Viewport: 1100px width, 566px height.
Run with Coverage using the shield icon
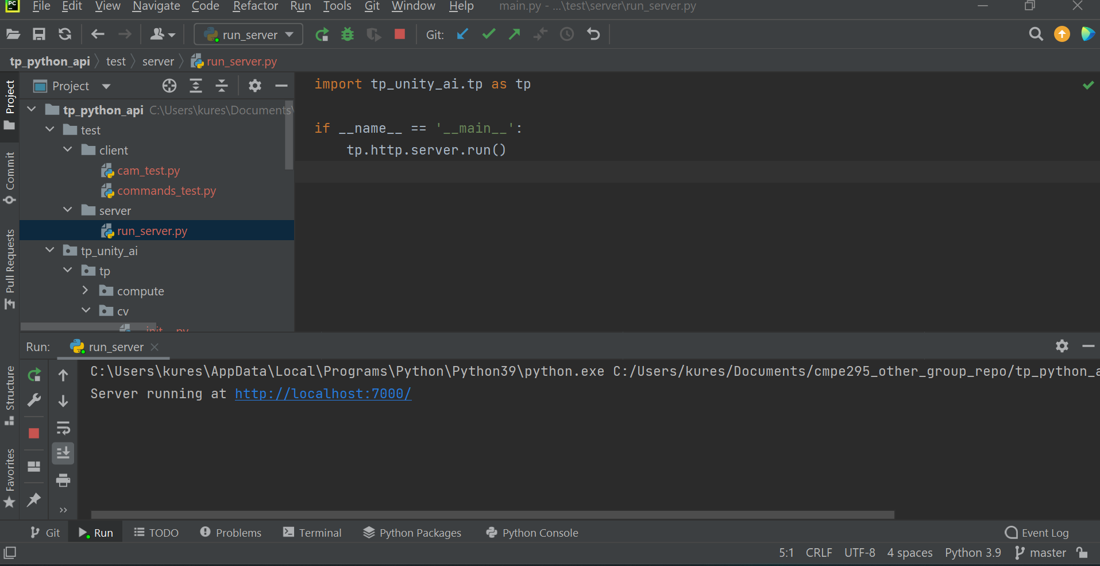(373, 34)
